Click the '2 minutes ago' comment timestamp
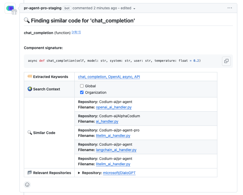The height and width of the screenshot is (195, 243). pyautogui.click(x=106, y=8)
